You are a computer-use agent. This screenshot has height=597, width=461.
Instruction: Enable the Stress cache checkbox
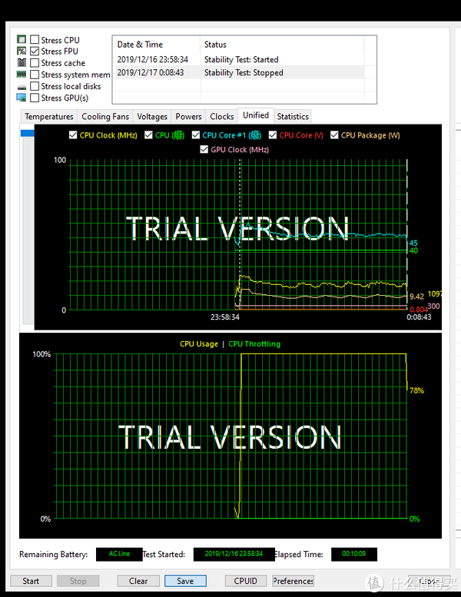[x=35, y=63]
